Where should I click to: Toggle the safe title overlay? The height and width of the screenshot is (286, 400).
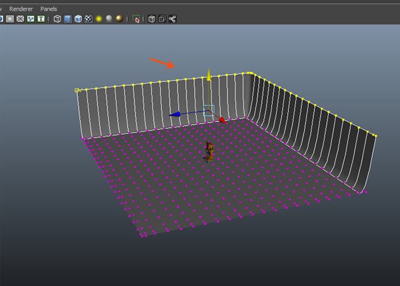click(41, 19)
